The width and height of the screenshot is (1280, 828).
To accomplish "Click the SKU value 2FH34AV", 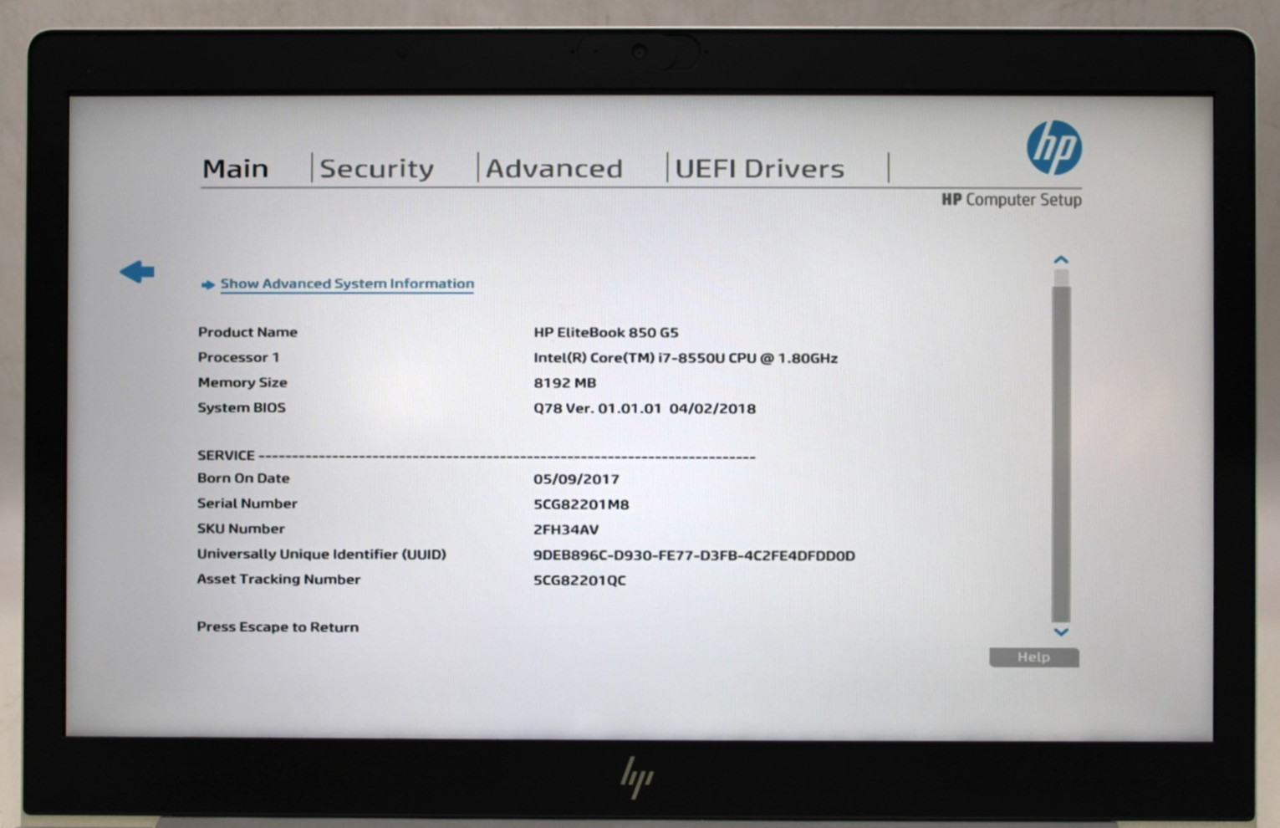I will [566, 529].
